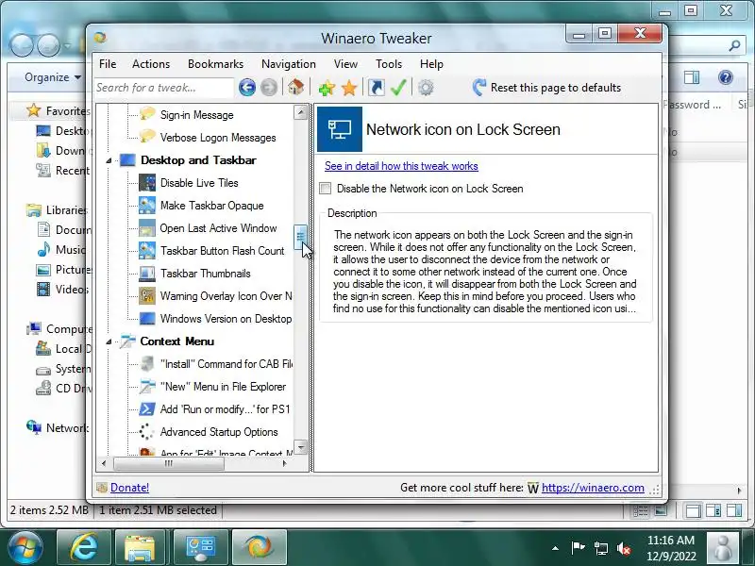Click the Advanced Startup Options icon
755x566 pixels.
coord(147,431)
